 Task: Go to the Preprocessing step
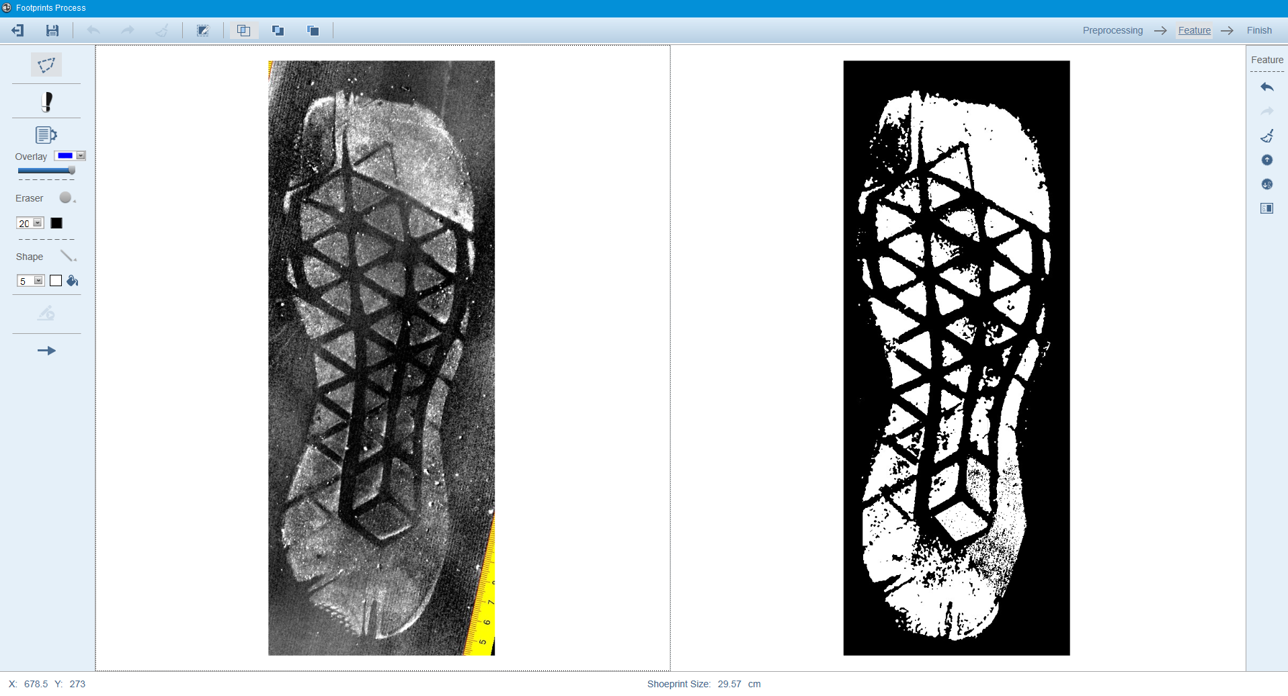click(1113, 30)
